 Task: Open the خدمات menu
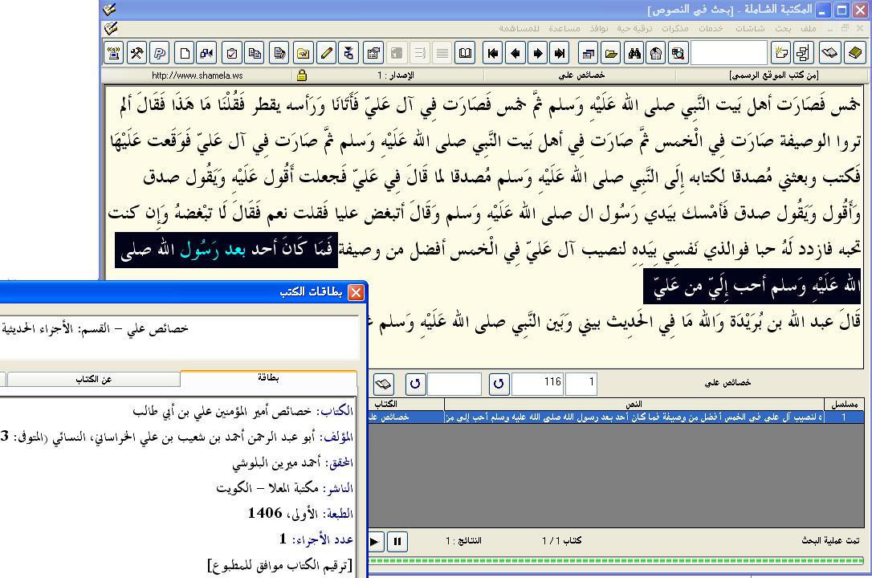click(711, 28)
